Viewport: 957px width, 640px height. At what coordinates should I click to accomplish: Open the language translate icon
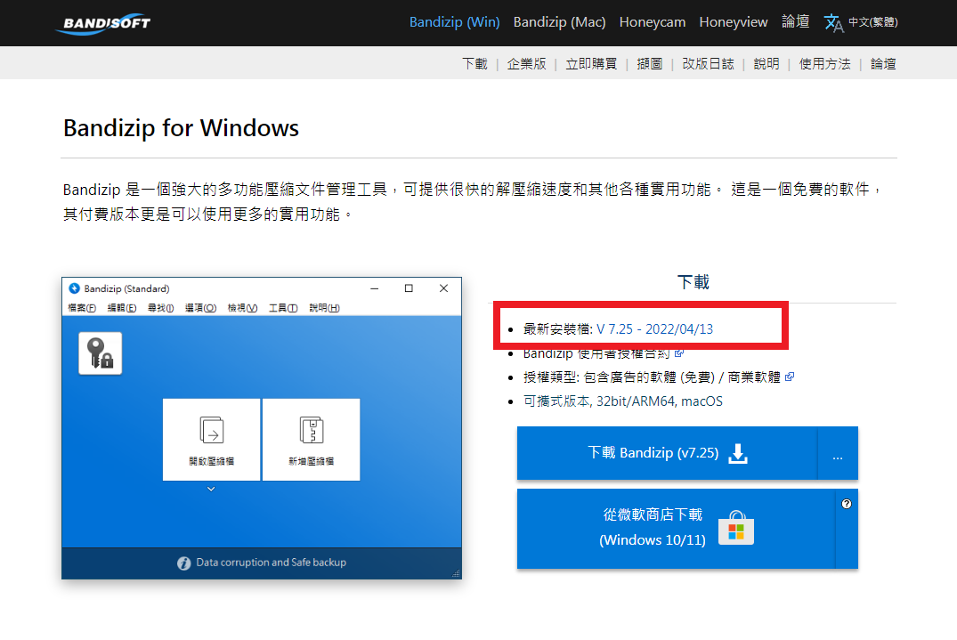833,22
